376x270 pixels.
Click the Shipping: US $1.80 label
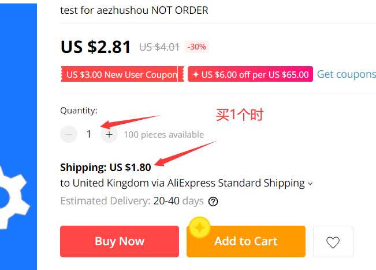pos(106,168)
